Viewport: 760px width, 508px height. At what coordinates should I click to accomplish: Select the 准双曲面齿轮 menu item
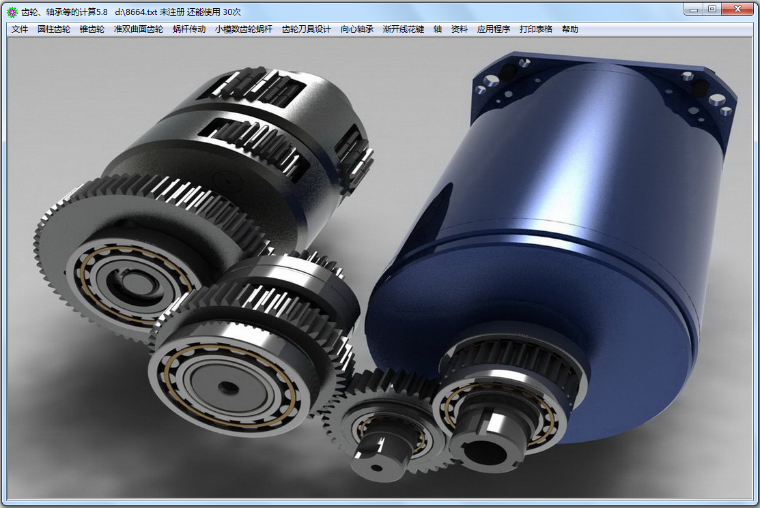tap(139, 29)
